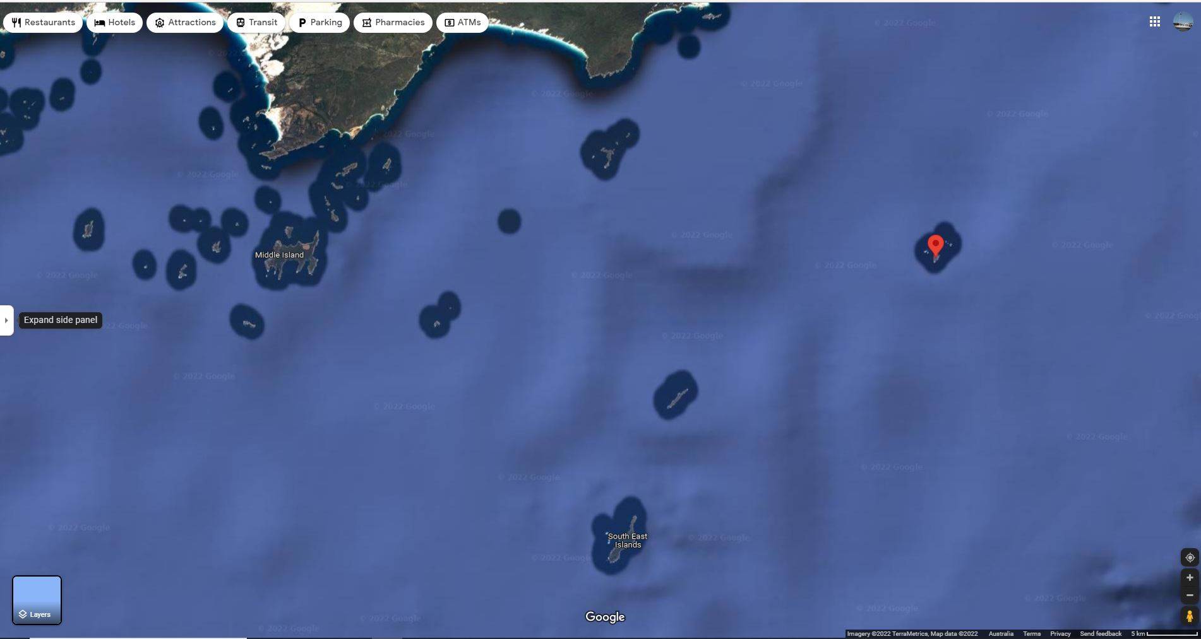
Task: Open the Terms link
Action: tap(1031, 634)
